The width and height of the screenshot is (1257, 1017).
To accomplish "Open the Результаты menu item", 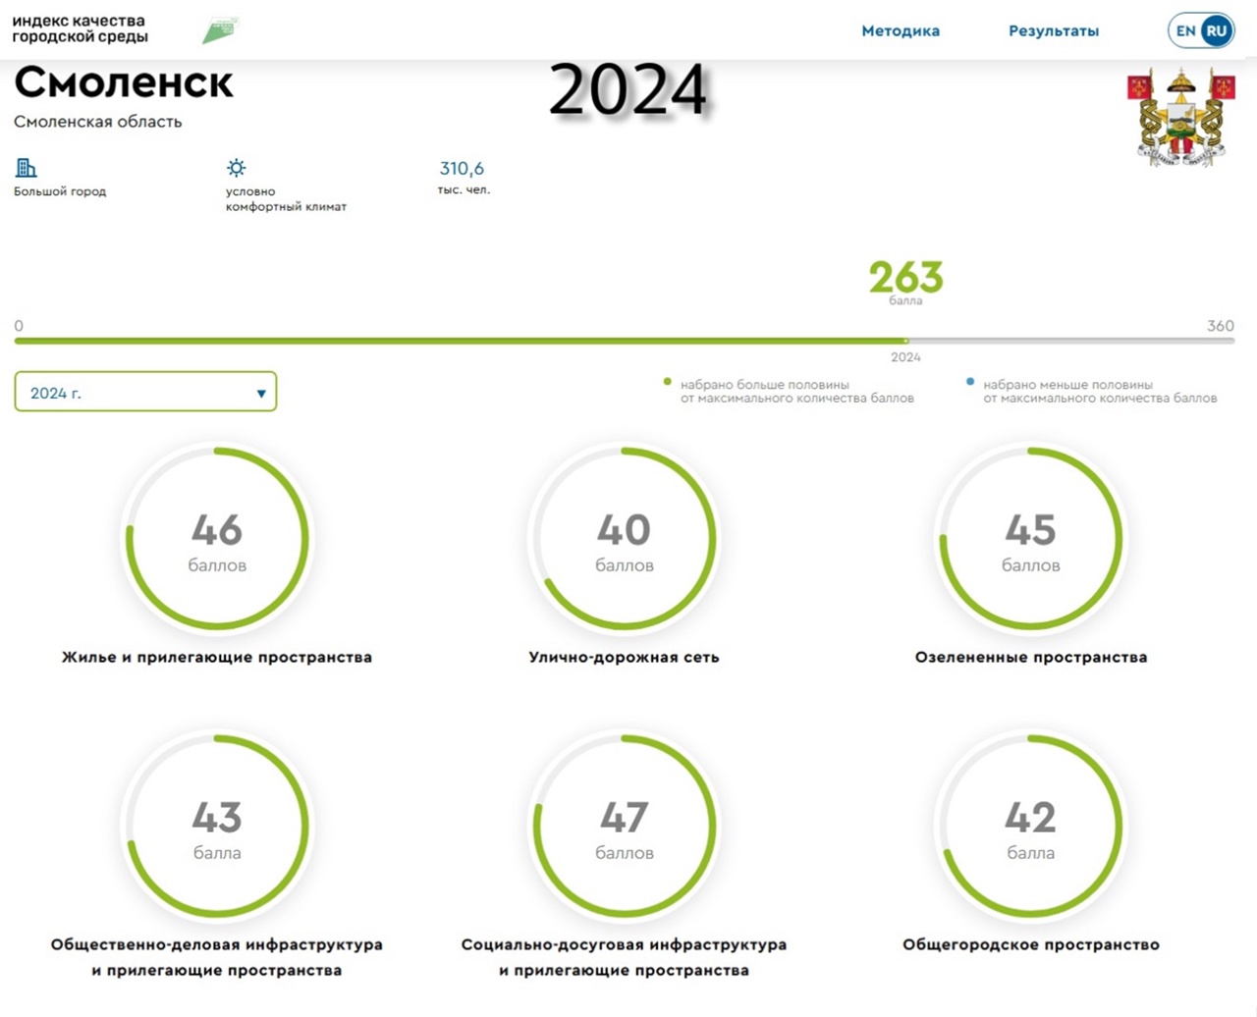I will (x=1054, y=30).
